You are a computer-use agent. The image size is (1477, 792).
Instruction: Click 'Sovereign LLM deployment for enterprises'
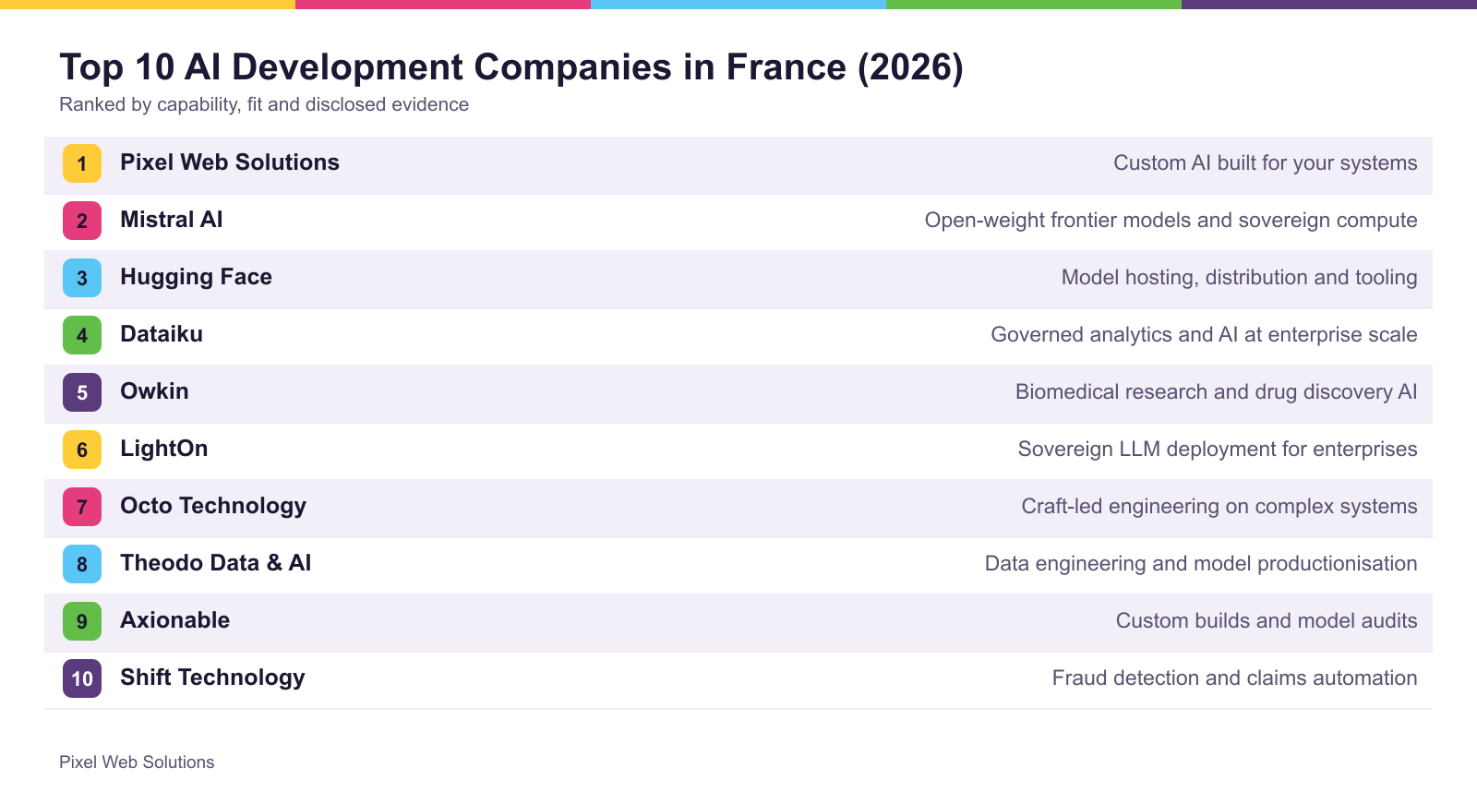[x=1218, y=450]
